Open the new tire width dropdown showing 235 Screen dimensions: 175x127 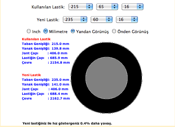pyautogui.click(x=75, y=19)
